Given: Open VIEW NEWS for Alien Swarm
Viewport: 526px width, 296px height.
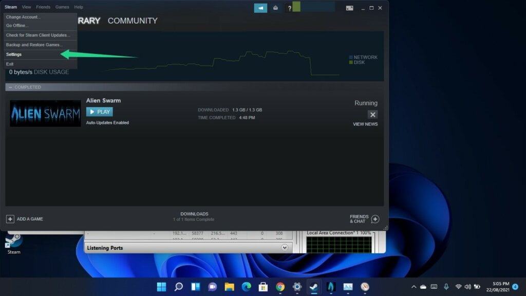Looking at the screenshot, I should (x=365, y=124).
